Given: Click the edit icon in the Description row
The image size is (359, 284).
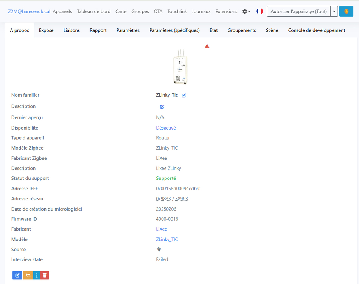Looking at the screenshot, I should point(162,106).
